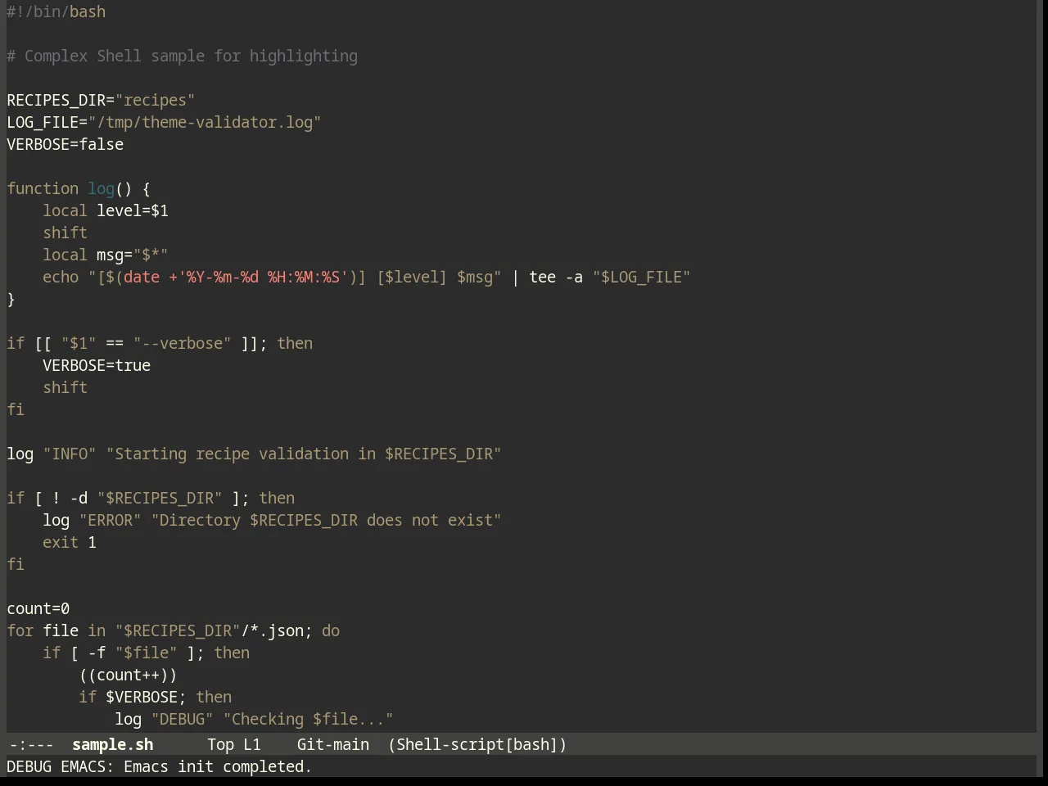Click the "--verbose" string in condition
This screenshot has height=786, width=1048.
click(x=183, y=343)
